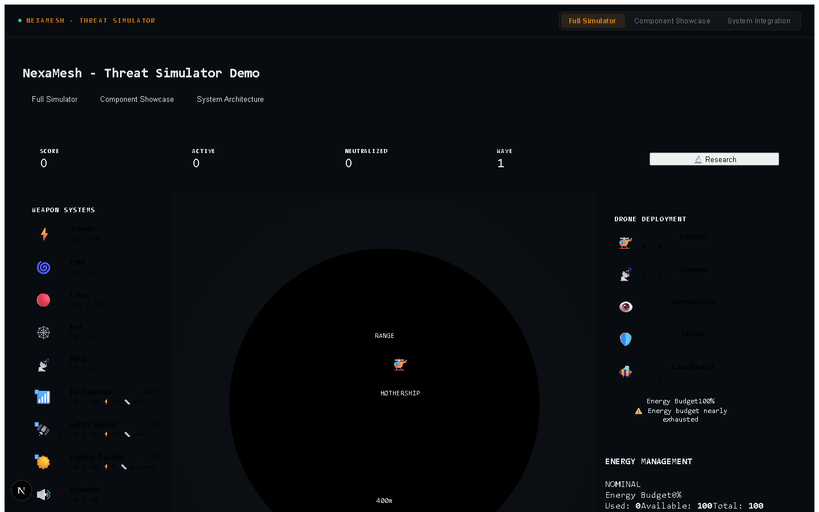Click the NEXAMESH · THREAT SIMULATOR brand header
This screenshot has height=512, width=819.
click(x=87, y=20)
